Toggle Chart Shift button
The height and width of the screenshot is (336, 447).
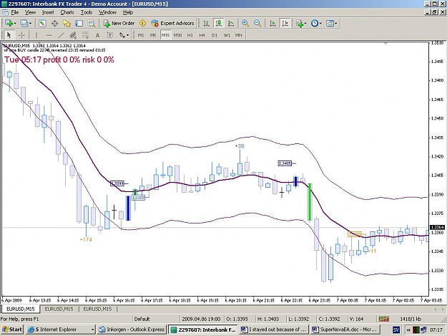pyautogui.click(x=285, y=23)
